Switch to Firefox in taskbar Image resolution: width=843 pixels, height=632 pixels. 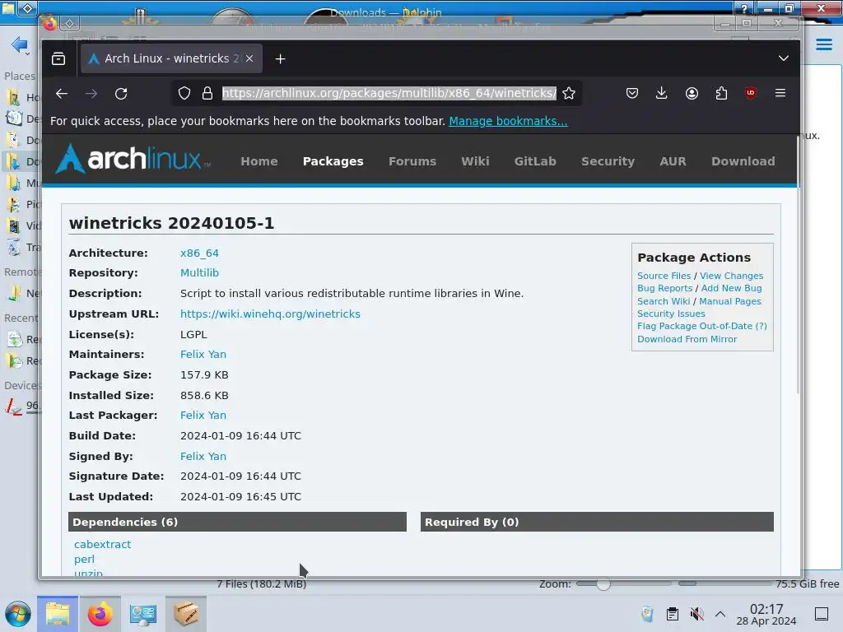100,614
